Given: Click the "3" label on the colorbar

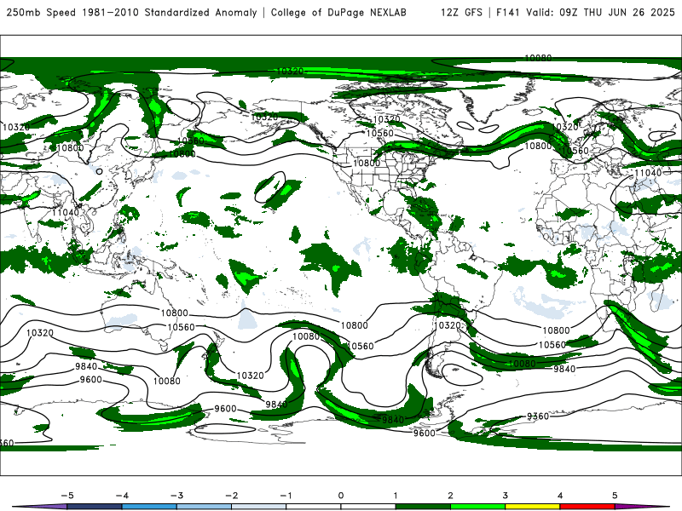Looking at the screenshot, I should (505, 496).
